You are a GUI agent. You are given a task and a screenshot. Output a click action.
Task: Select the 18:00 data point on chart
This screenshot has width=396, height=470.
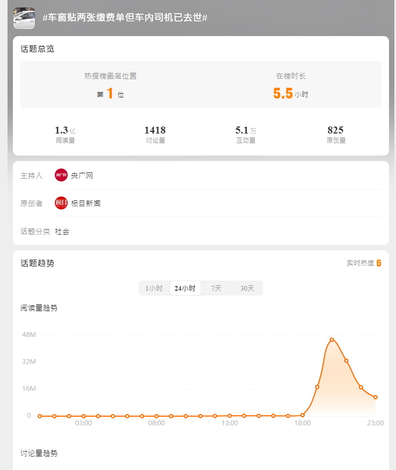(x=303, y=415)
